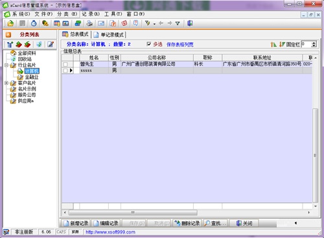
Task: Click the documents copy toolbar icon
Action: click(x=113, y=23)
